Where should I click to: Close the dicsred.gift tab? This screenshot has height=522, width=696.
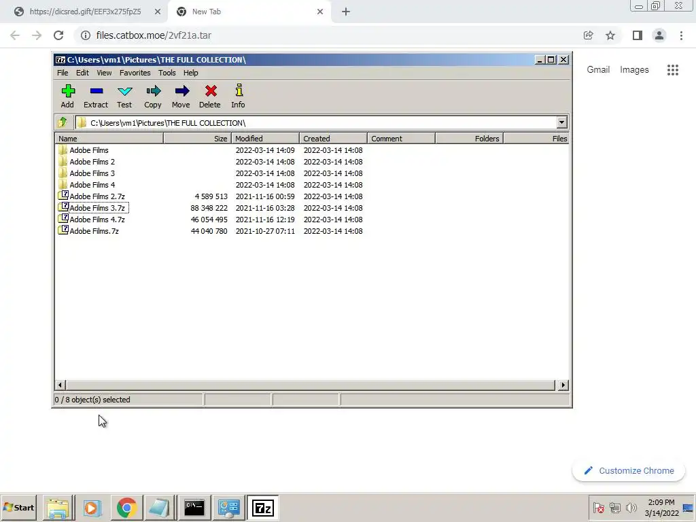tap(158, 12)
